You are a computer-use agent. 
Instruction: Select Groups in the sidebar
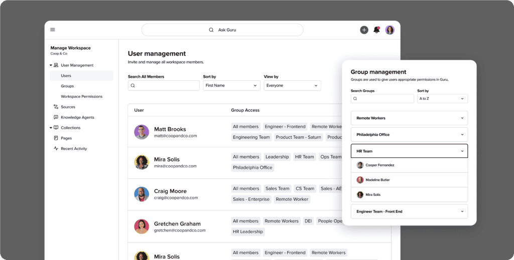pos(67,86)
